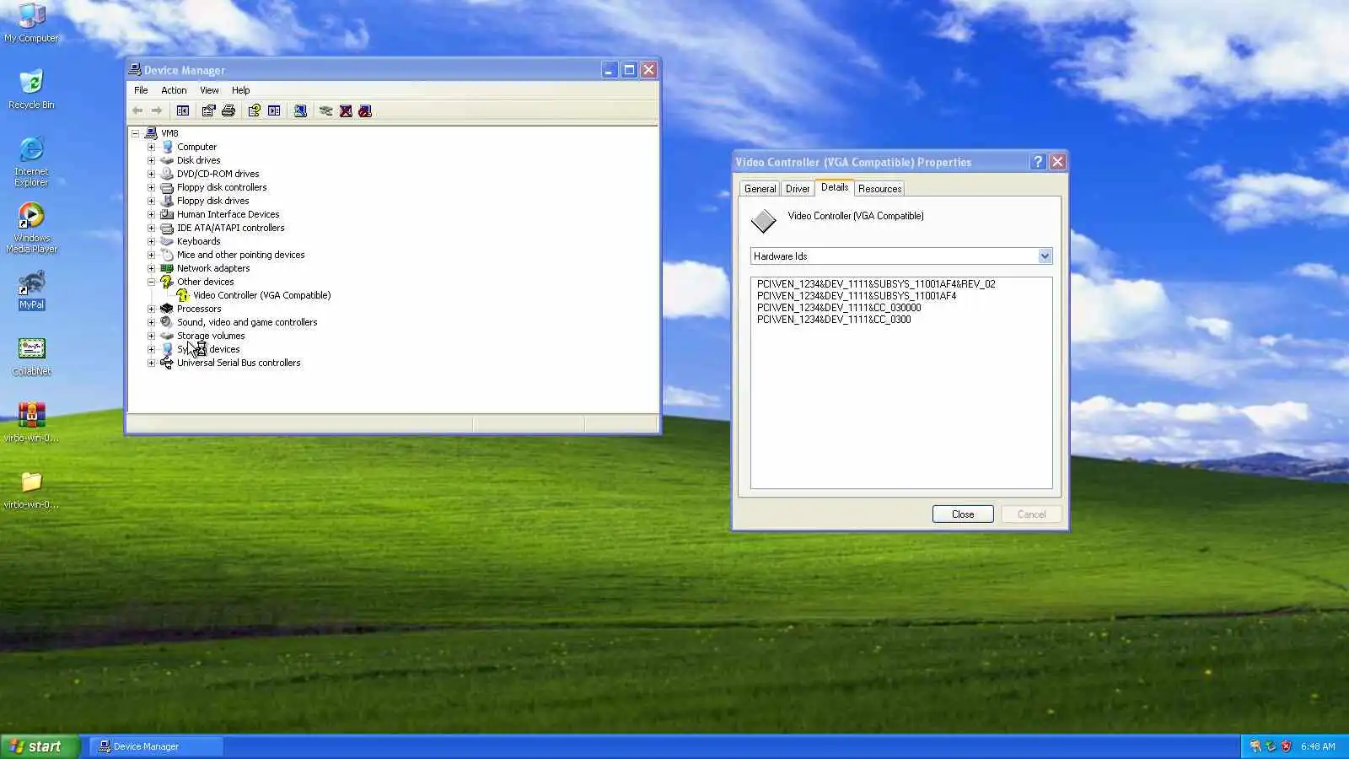Select the Internet Explorer desktop icon
This screenshot has width=1349, height=759.
31,161
